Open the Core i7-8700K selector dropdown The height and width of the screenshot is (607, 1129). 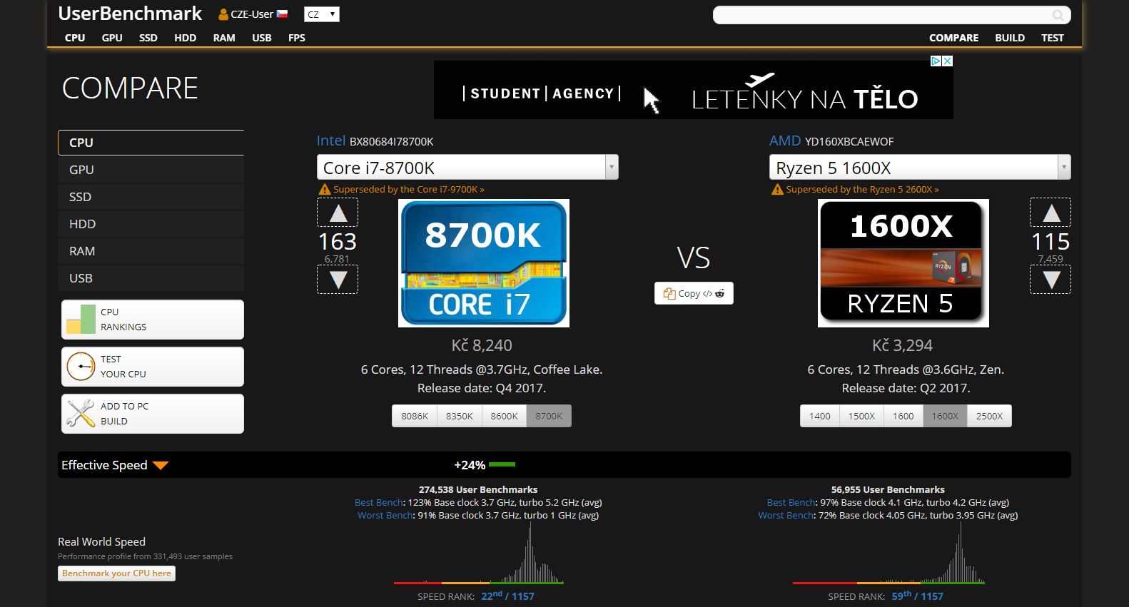point(467,168)
